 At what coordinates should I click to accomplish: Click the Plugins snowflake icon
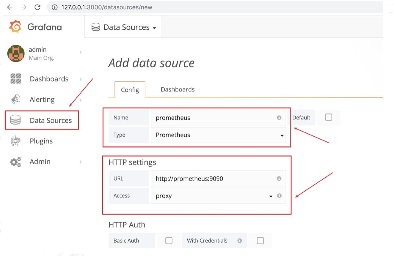(16, 141)
